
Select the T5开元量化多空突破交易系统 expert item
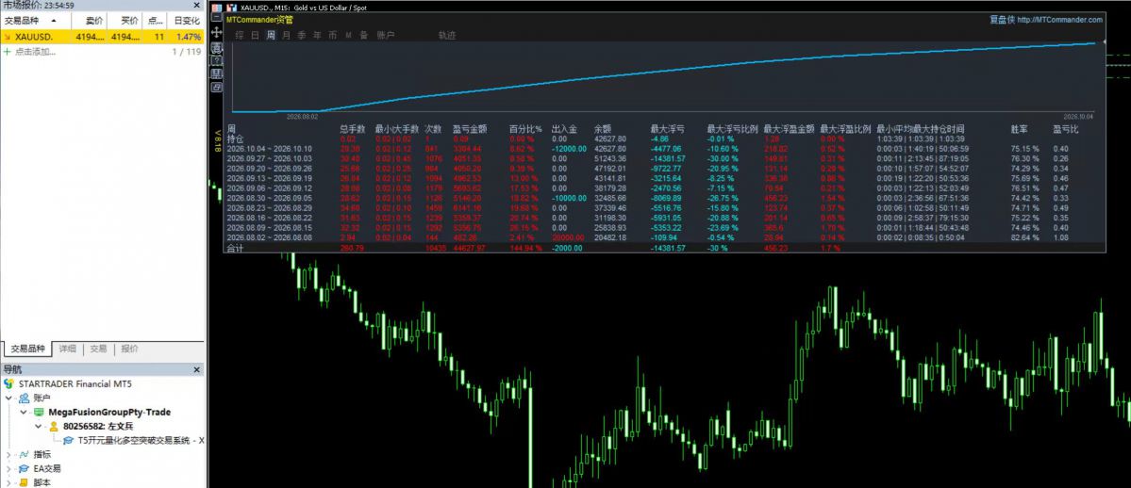click(x=141, y=441)
